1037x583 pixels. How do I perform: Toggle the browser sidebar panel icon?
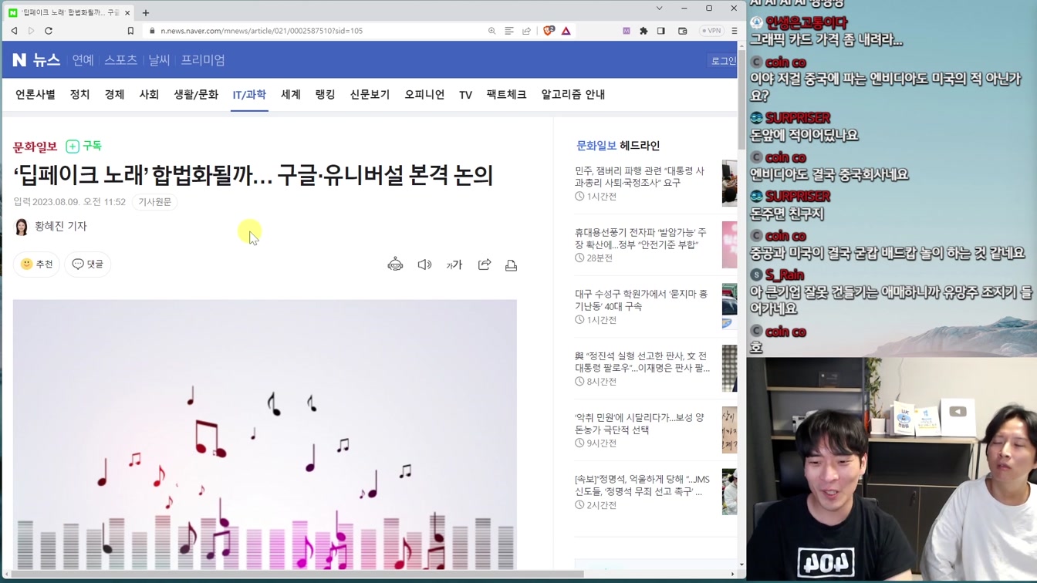(661, 31)
